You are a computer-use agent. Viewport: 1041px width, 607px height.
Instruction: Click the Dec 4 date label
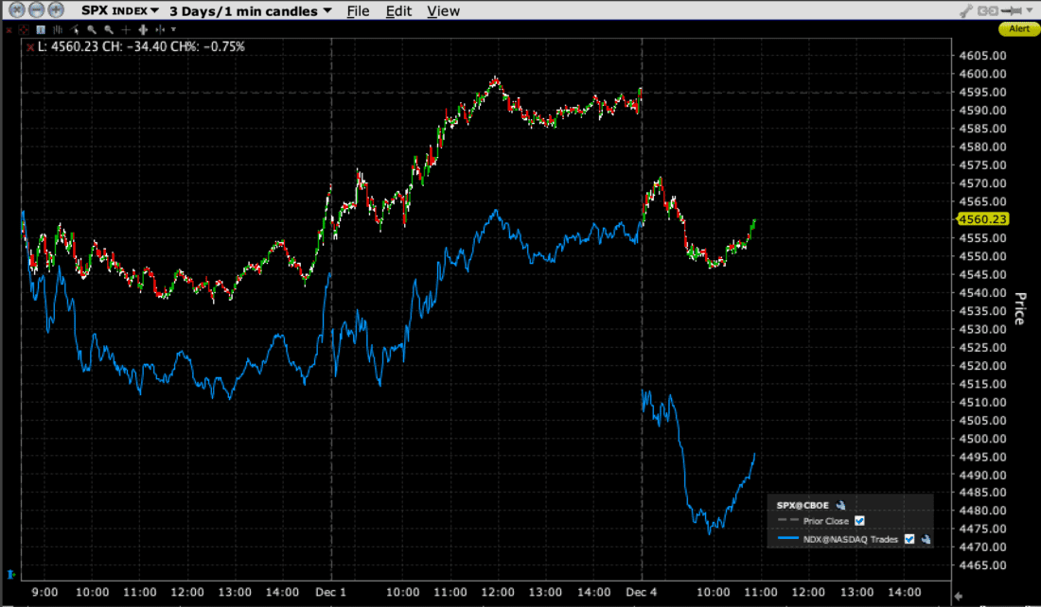pos(642,593)
